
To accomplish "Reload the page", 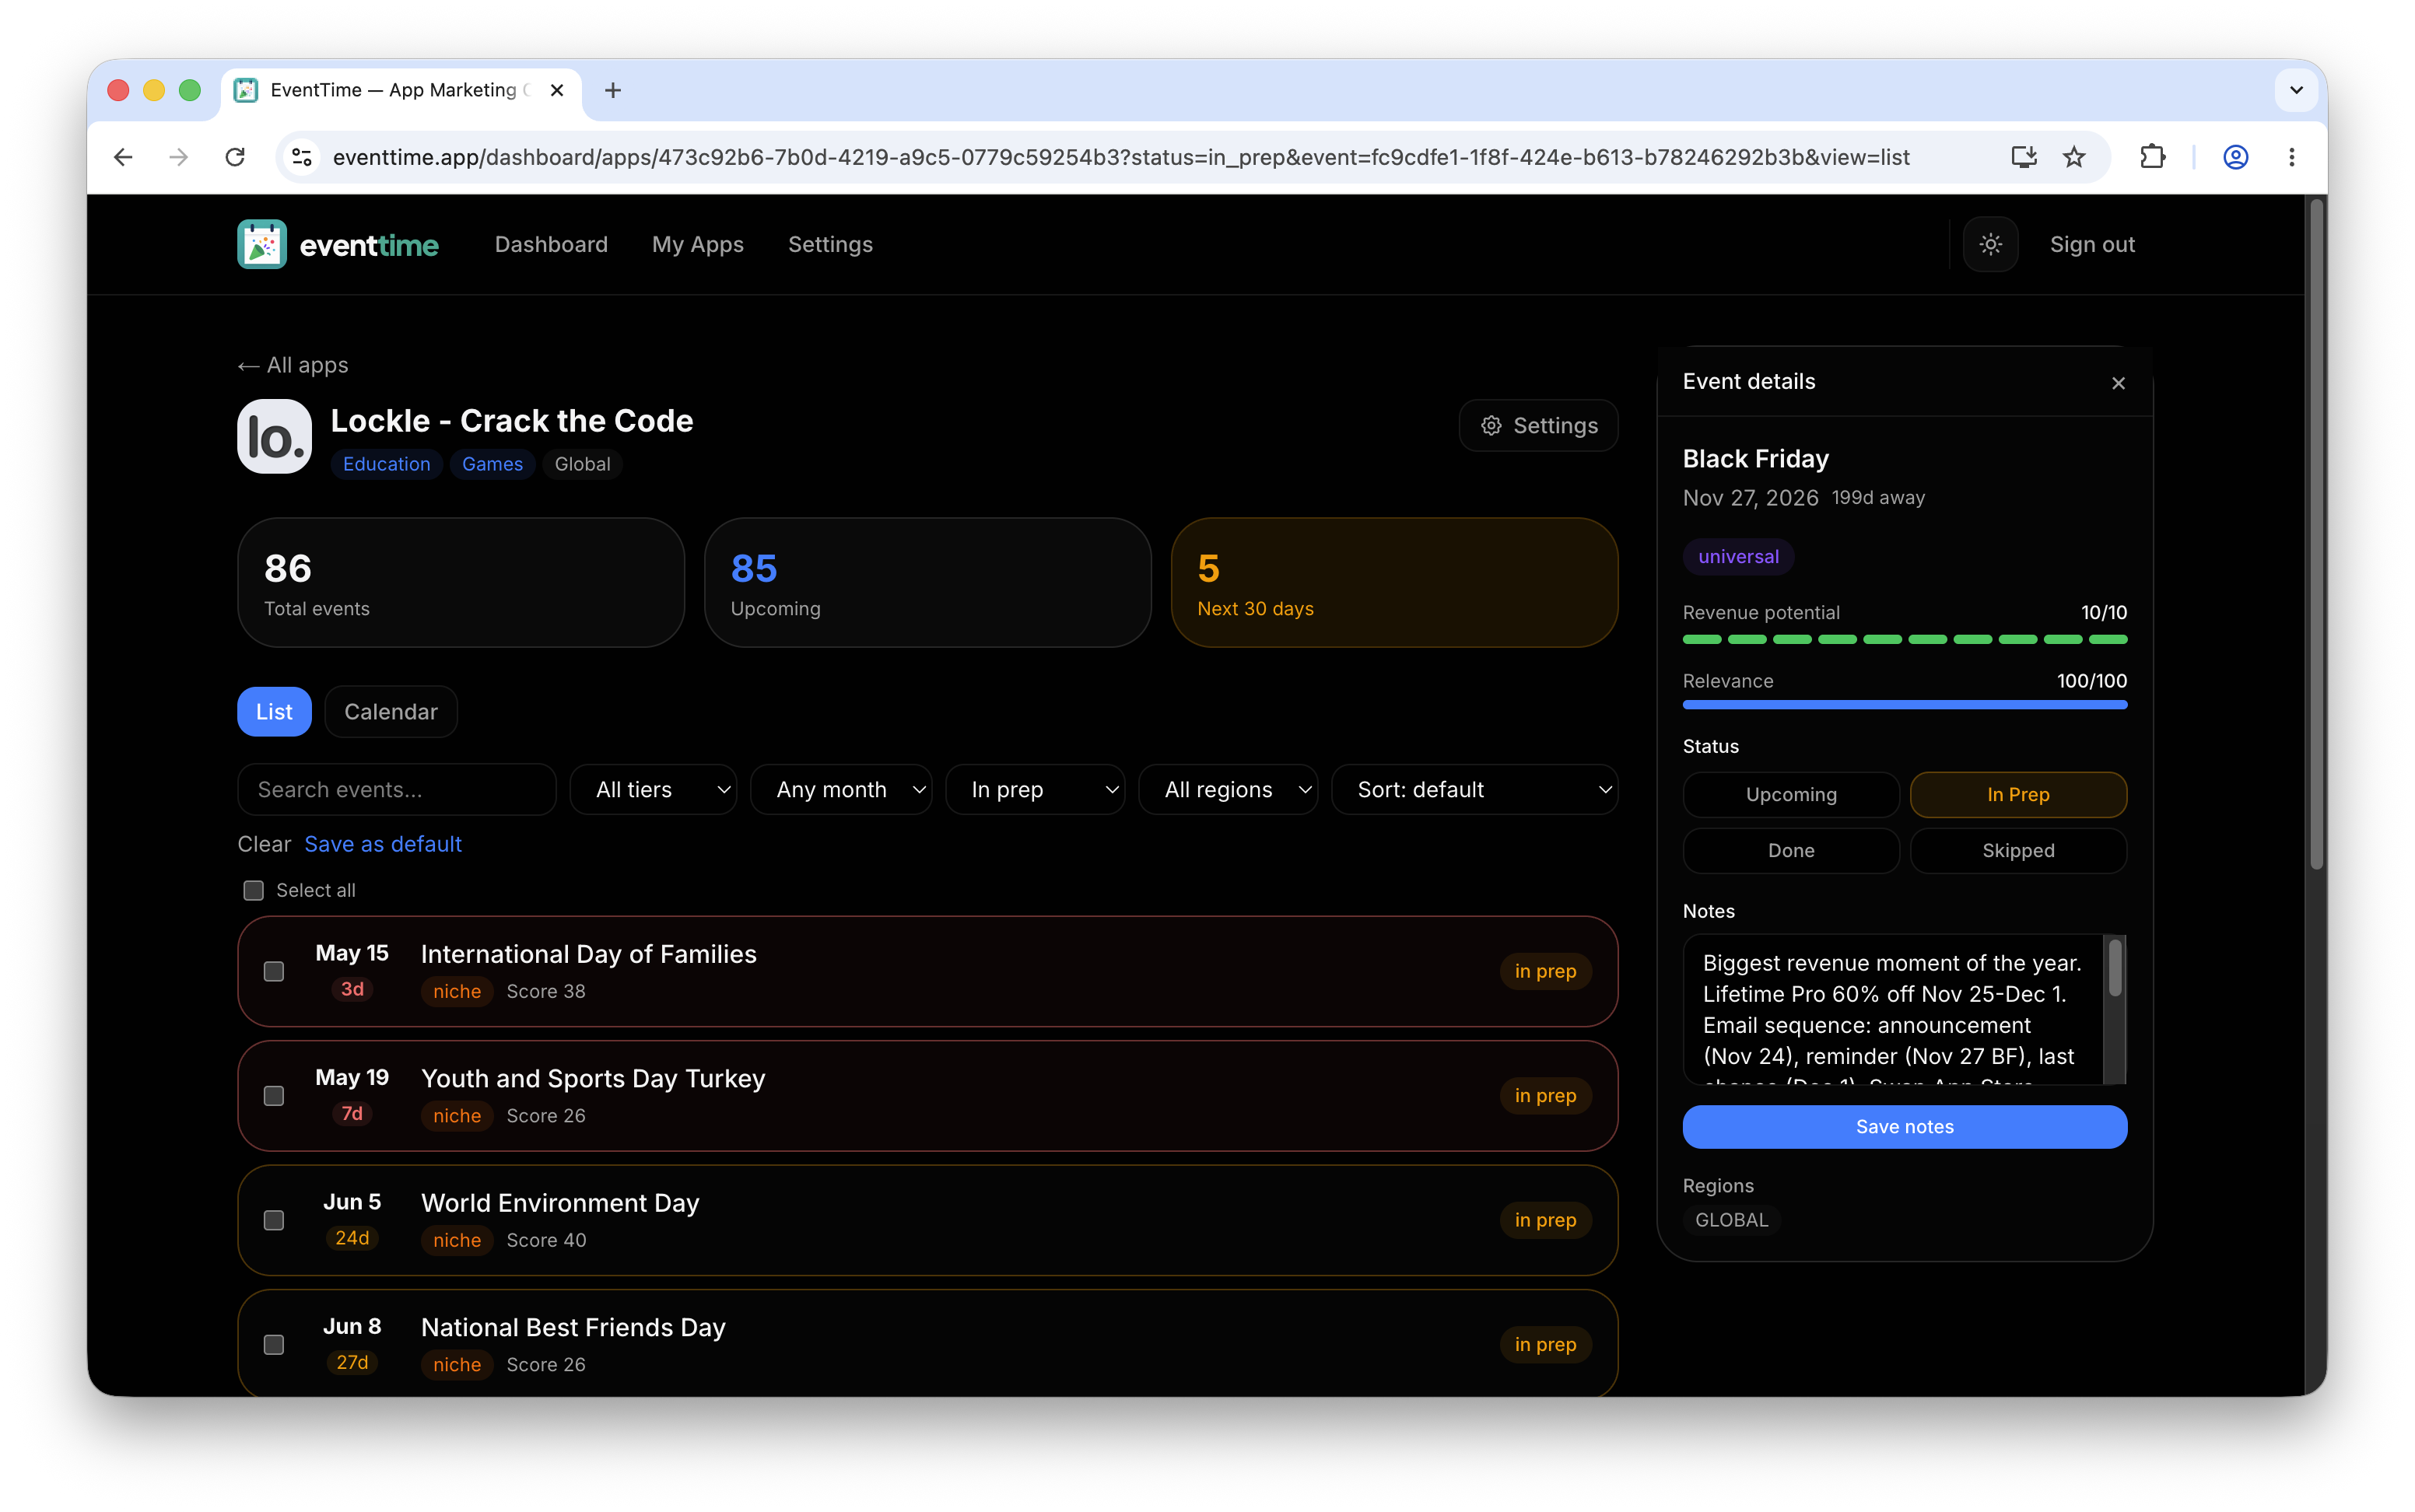I will click(x=235, y=157).
